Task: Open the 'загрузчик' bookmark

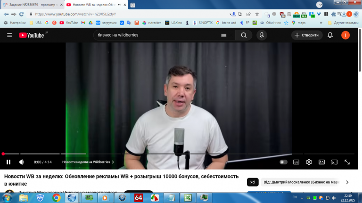Action: click(x=106, y=23)
